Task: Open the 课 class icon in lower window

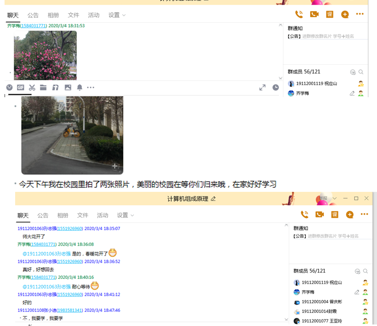Action: pyautogui.click(x=335, y=214)
